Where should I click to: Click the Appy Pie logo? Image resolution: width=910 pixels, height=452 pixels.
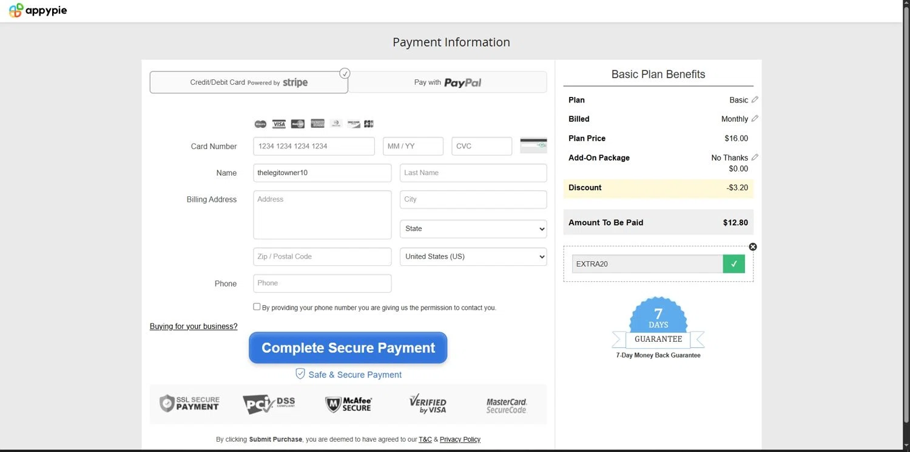(x=38, y=10)
